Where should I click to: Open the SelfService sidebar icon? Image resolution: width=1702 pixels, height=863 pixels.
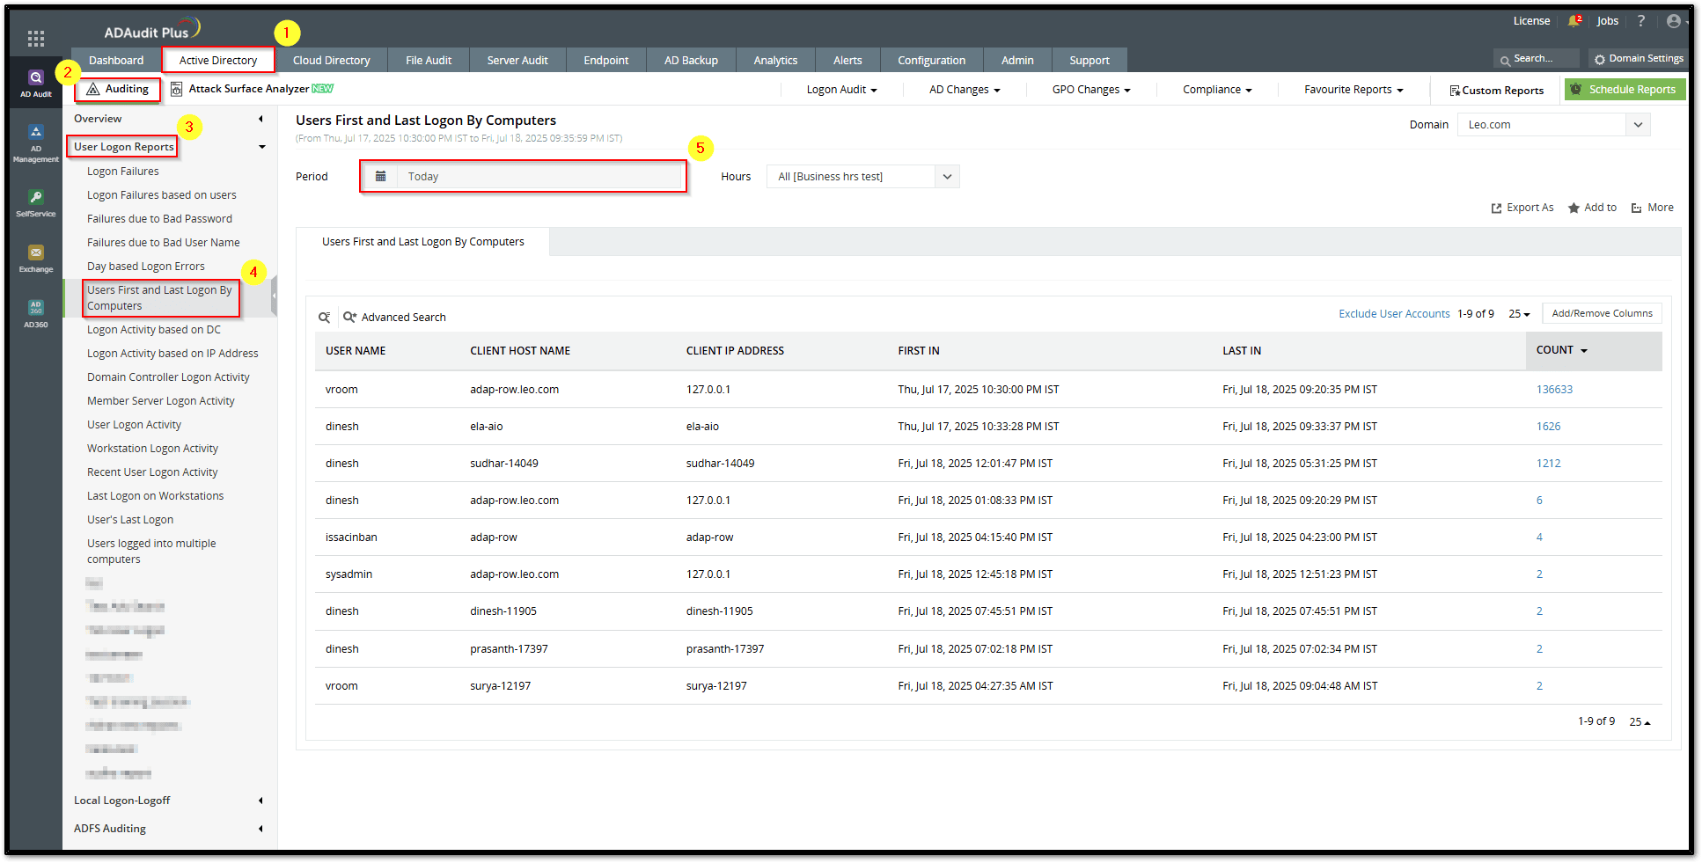pos(36,202)
